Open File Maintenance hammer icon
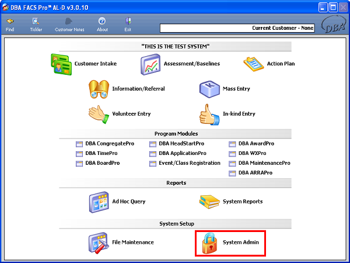 (x=99, y=243)
